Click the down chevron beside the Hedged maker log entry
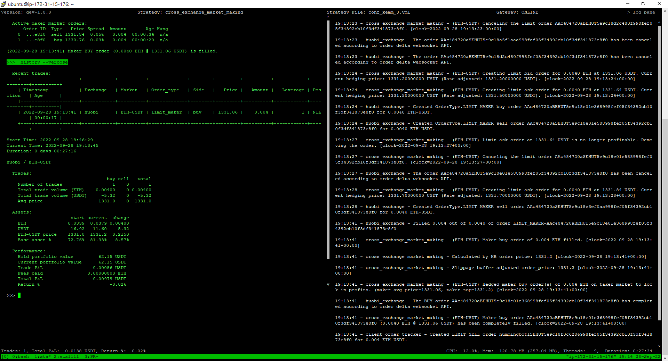The width and height of the screenshot is (668, 361). coord(327,284)
